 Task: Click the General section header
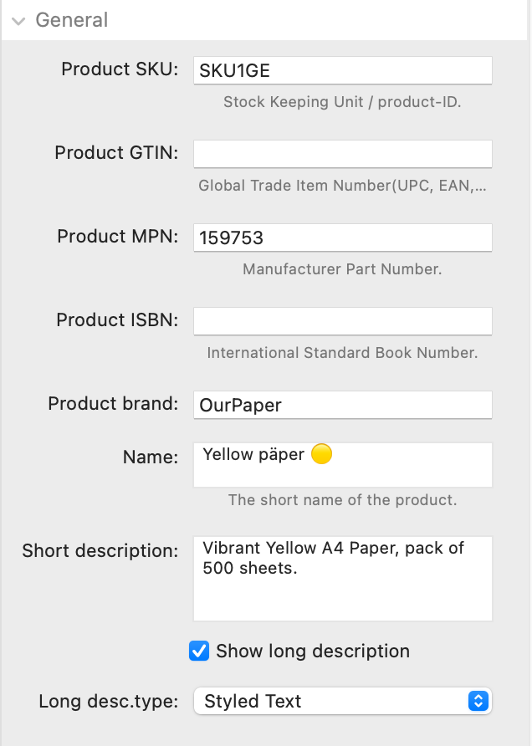72,20
